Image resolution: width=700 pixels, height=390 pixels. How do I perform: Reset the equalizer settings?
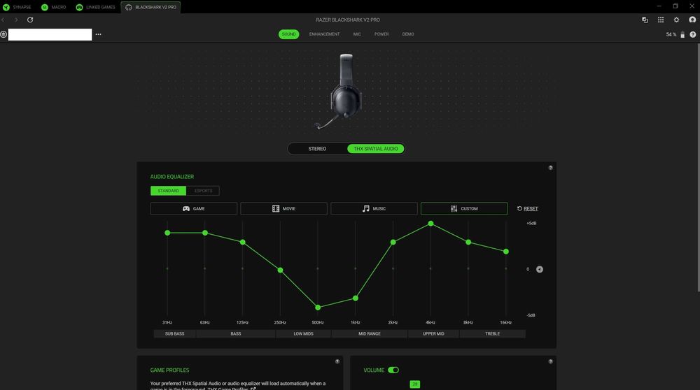tap(527, 208)
